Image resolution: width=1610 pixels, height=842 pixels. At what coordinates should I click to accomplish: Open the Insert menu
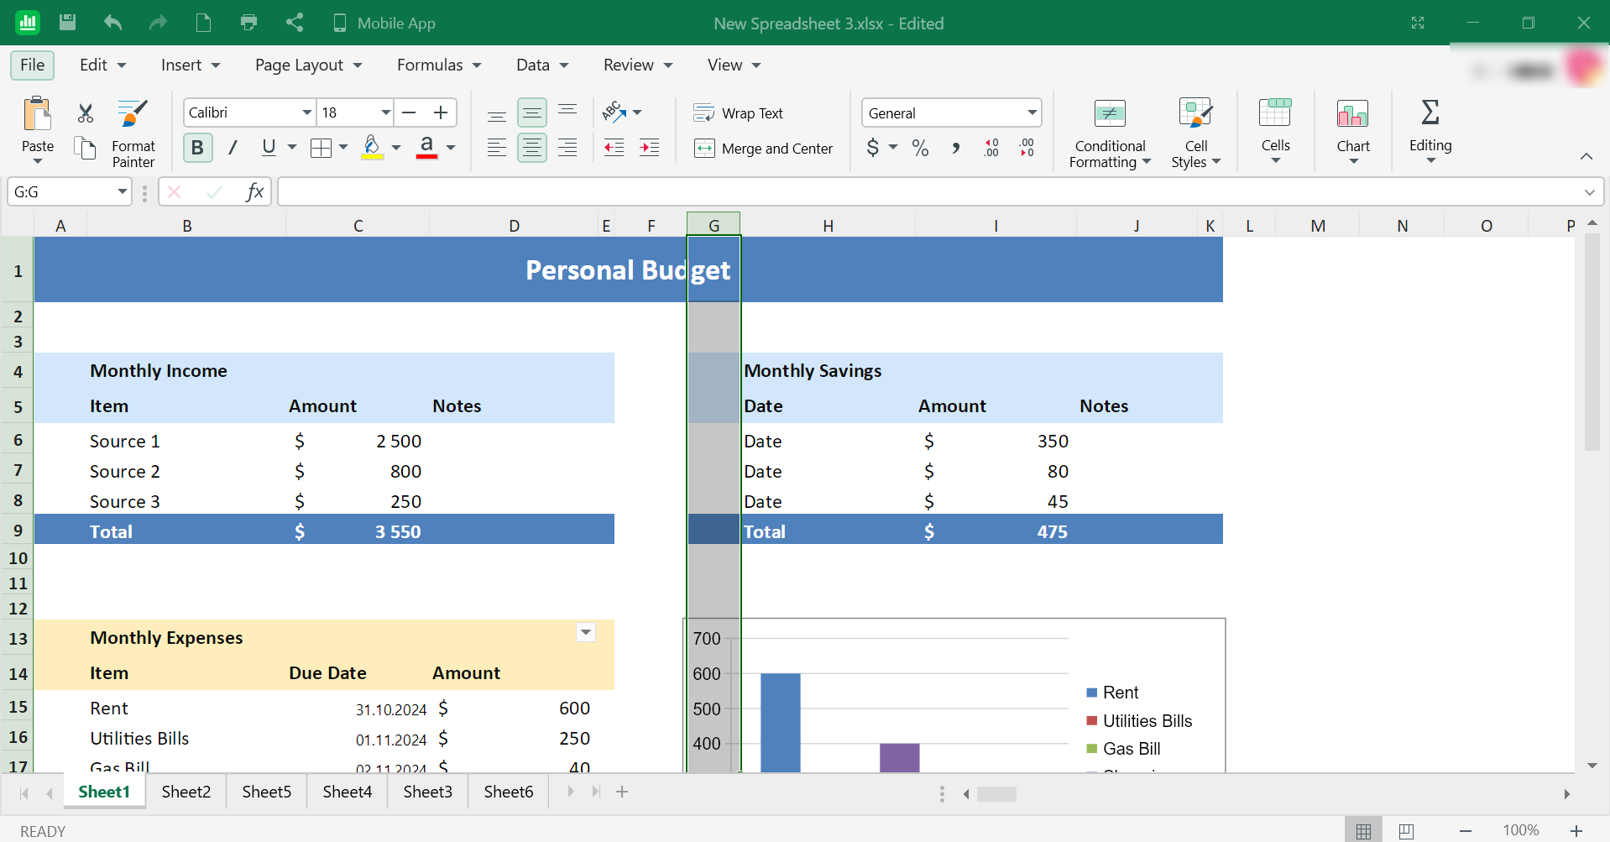[x=191, y=65]
